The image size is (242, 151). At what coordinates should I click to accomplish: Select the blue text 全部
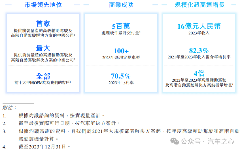(x=43, y=76)
